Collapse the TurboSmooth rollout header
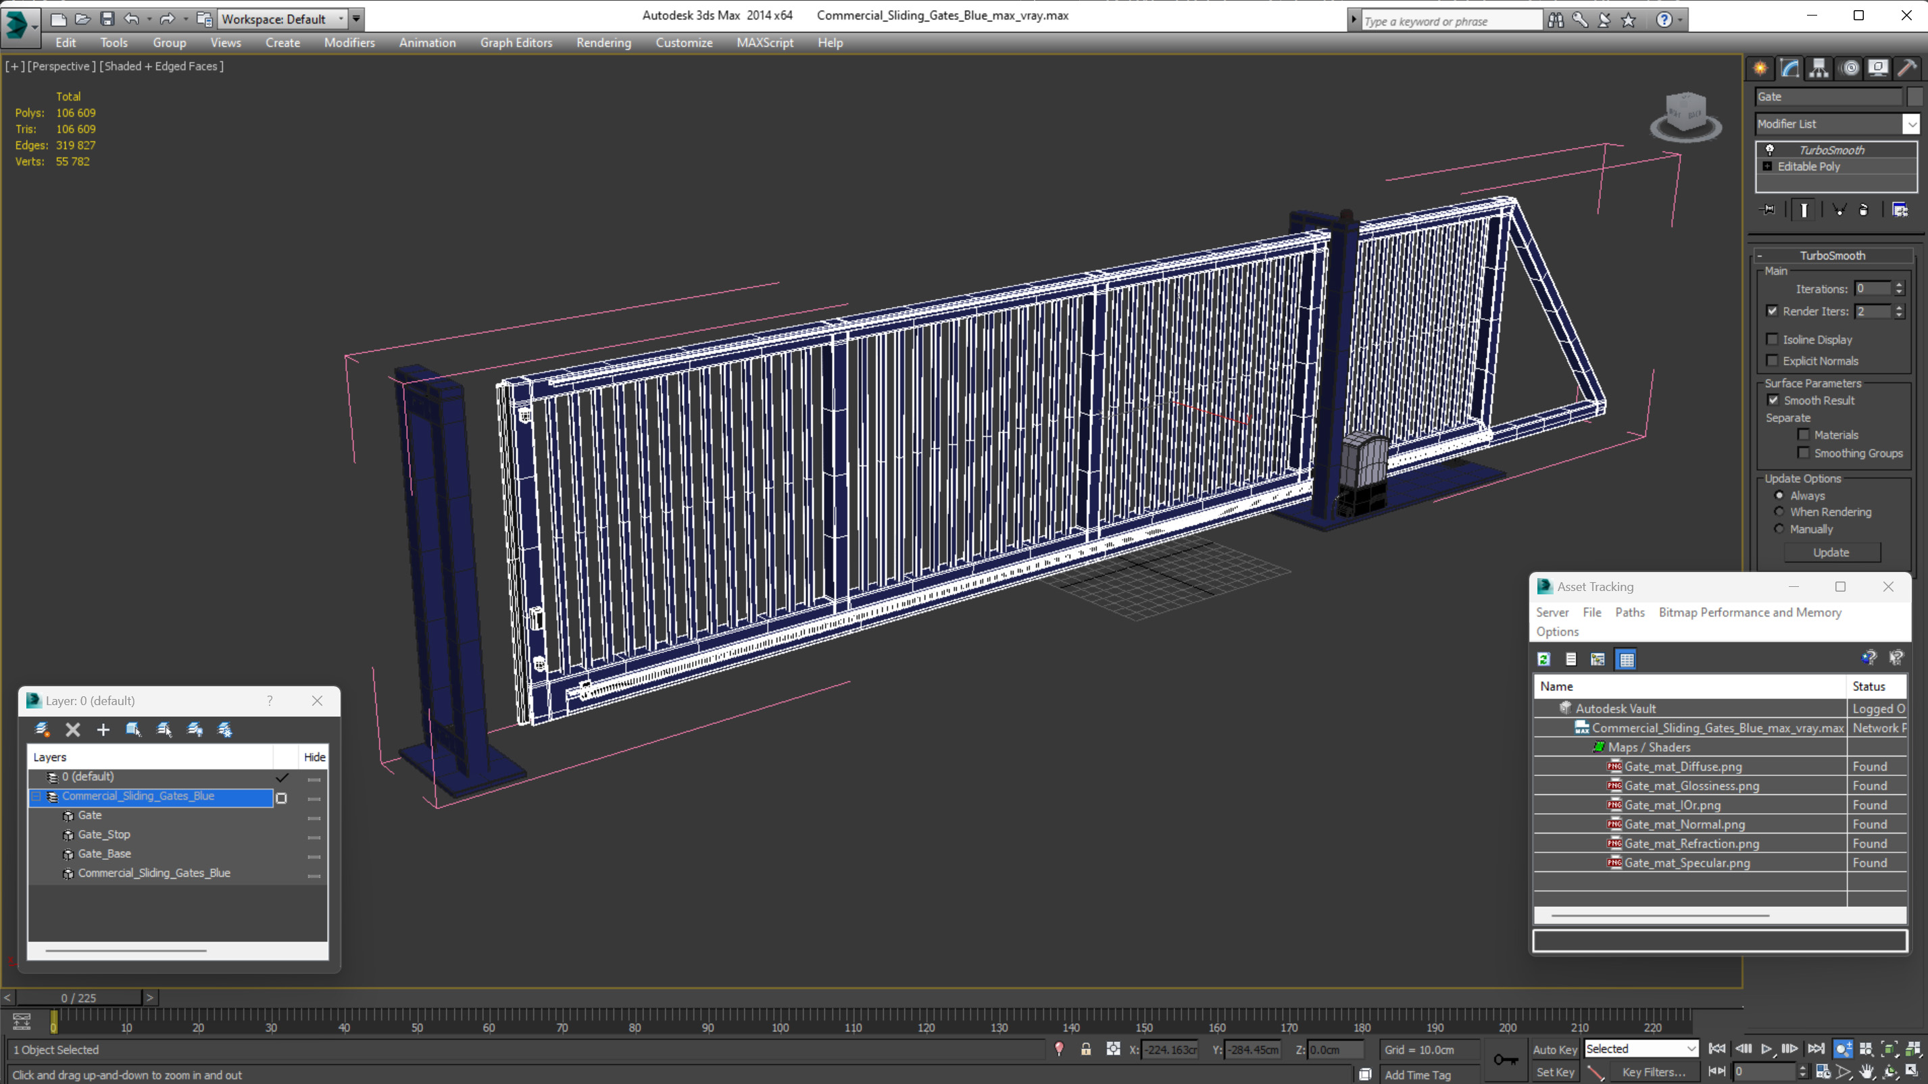Viewport: 1928px width, 1084px height. (1832, 255)
